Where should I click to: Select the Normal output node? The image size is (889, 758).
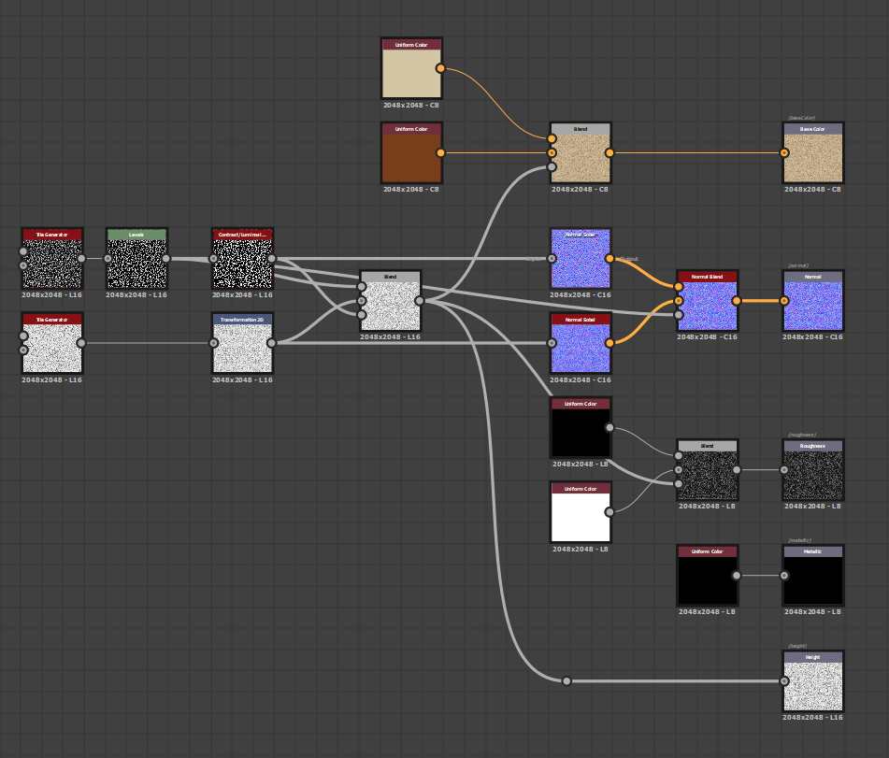click(x=813, y=300)
